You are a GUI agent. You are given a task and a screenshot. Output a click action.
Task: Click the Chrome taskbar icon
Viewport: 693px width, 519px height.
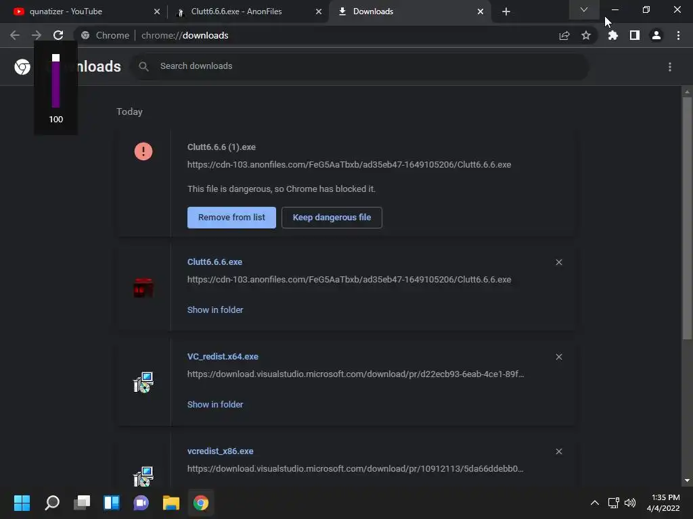(x=201, y=503)
